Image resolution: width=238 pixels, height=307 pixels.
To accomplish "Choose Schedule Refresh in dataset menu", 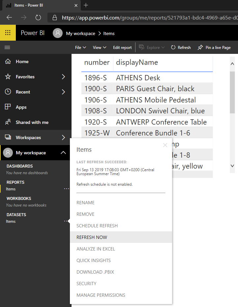I will pos(97,226).
